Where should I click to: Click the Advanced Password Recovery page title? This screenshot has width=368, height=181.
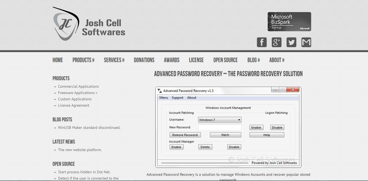point(228,74)
